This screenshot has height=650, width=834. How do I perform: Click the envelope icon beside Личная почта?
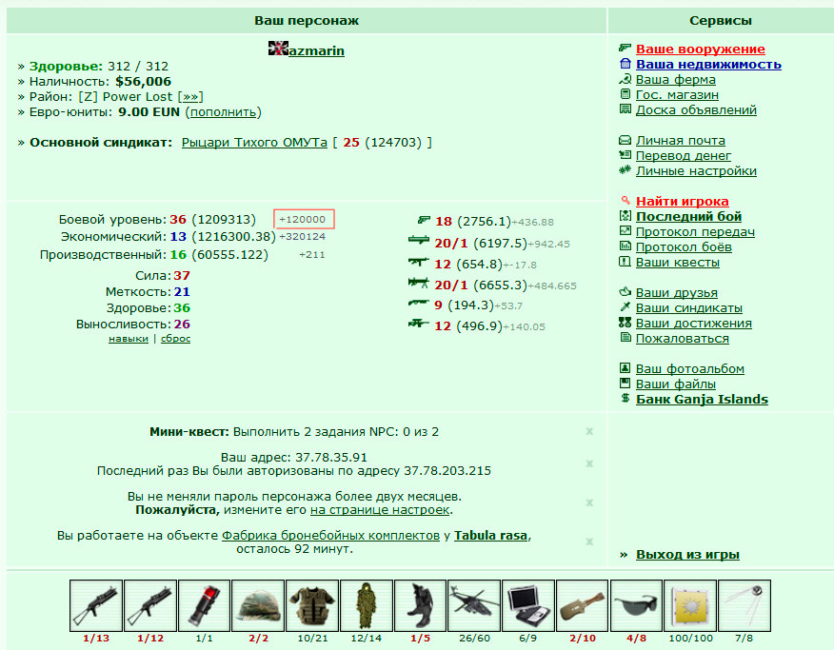click(x=625, y=140)
